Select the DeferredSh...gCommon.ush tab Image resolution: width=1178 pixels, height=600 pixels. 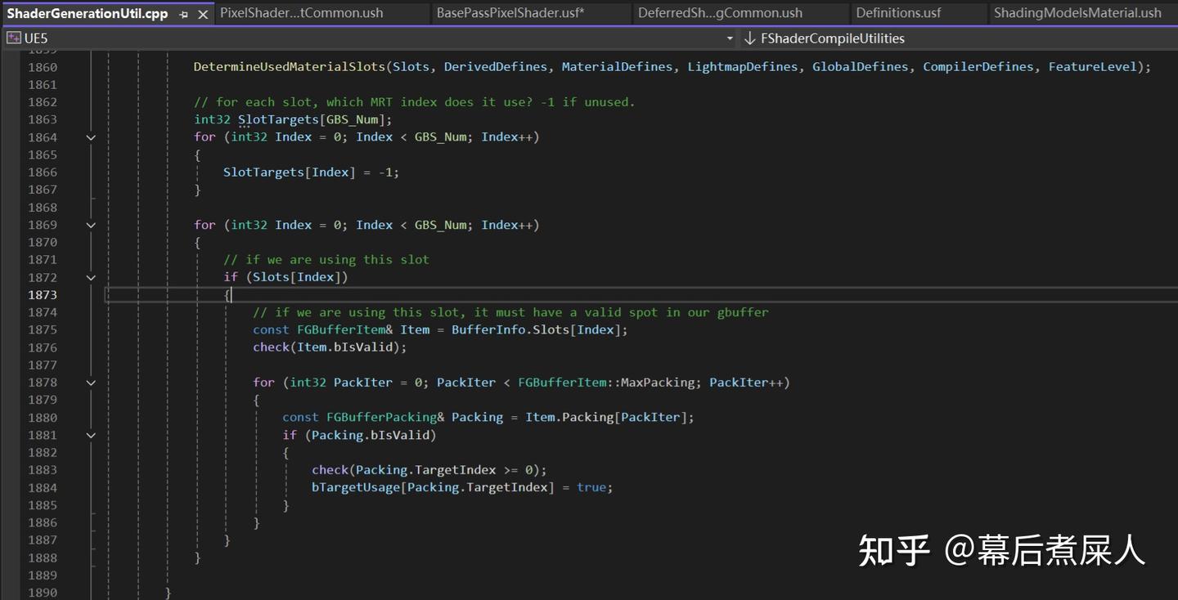[722, 12]
